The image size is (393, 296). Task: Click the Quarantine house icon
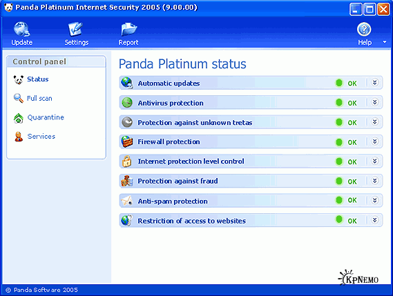(x=18, y=118)
